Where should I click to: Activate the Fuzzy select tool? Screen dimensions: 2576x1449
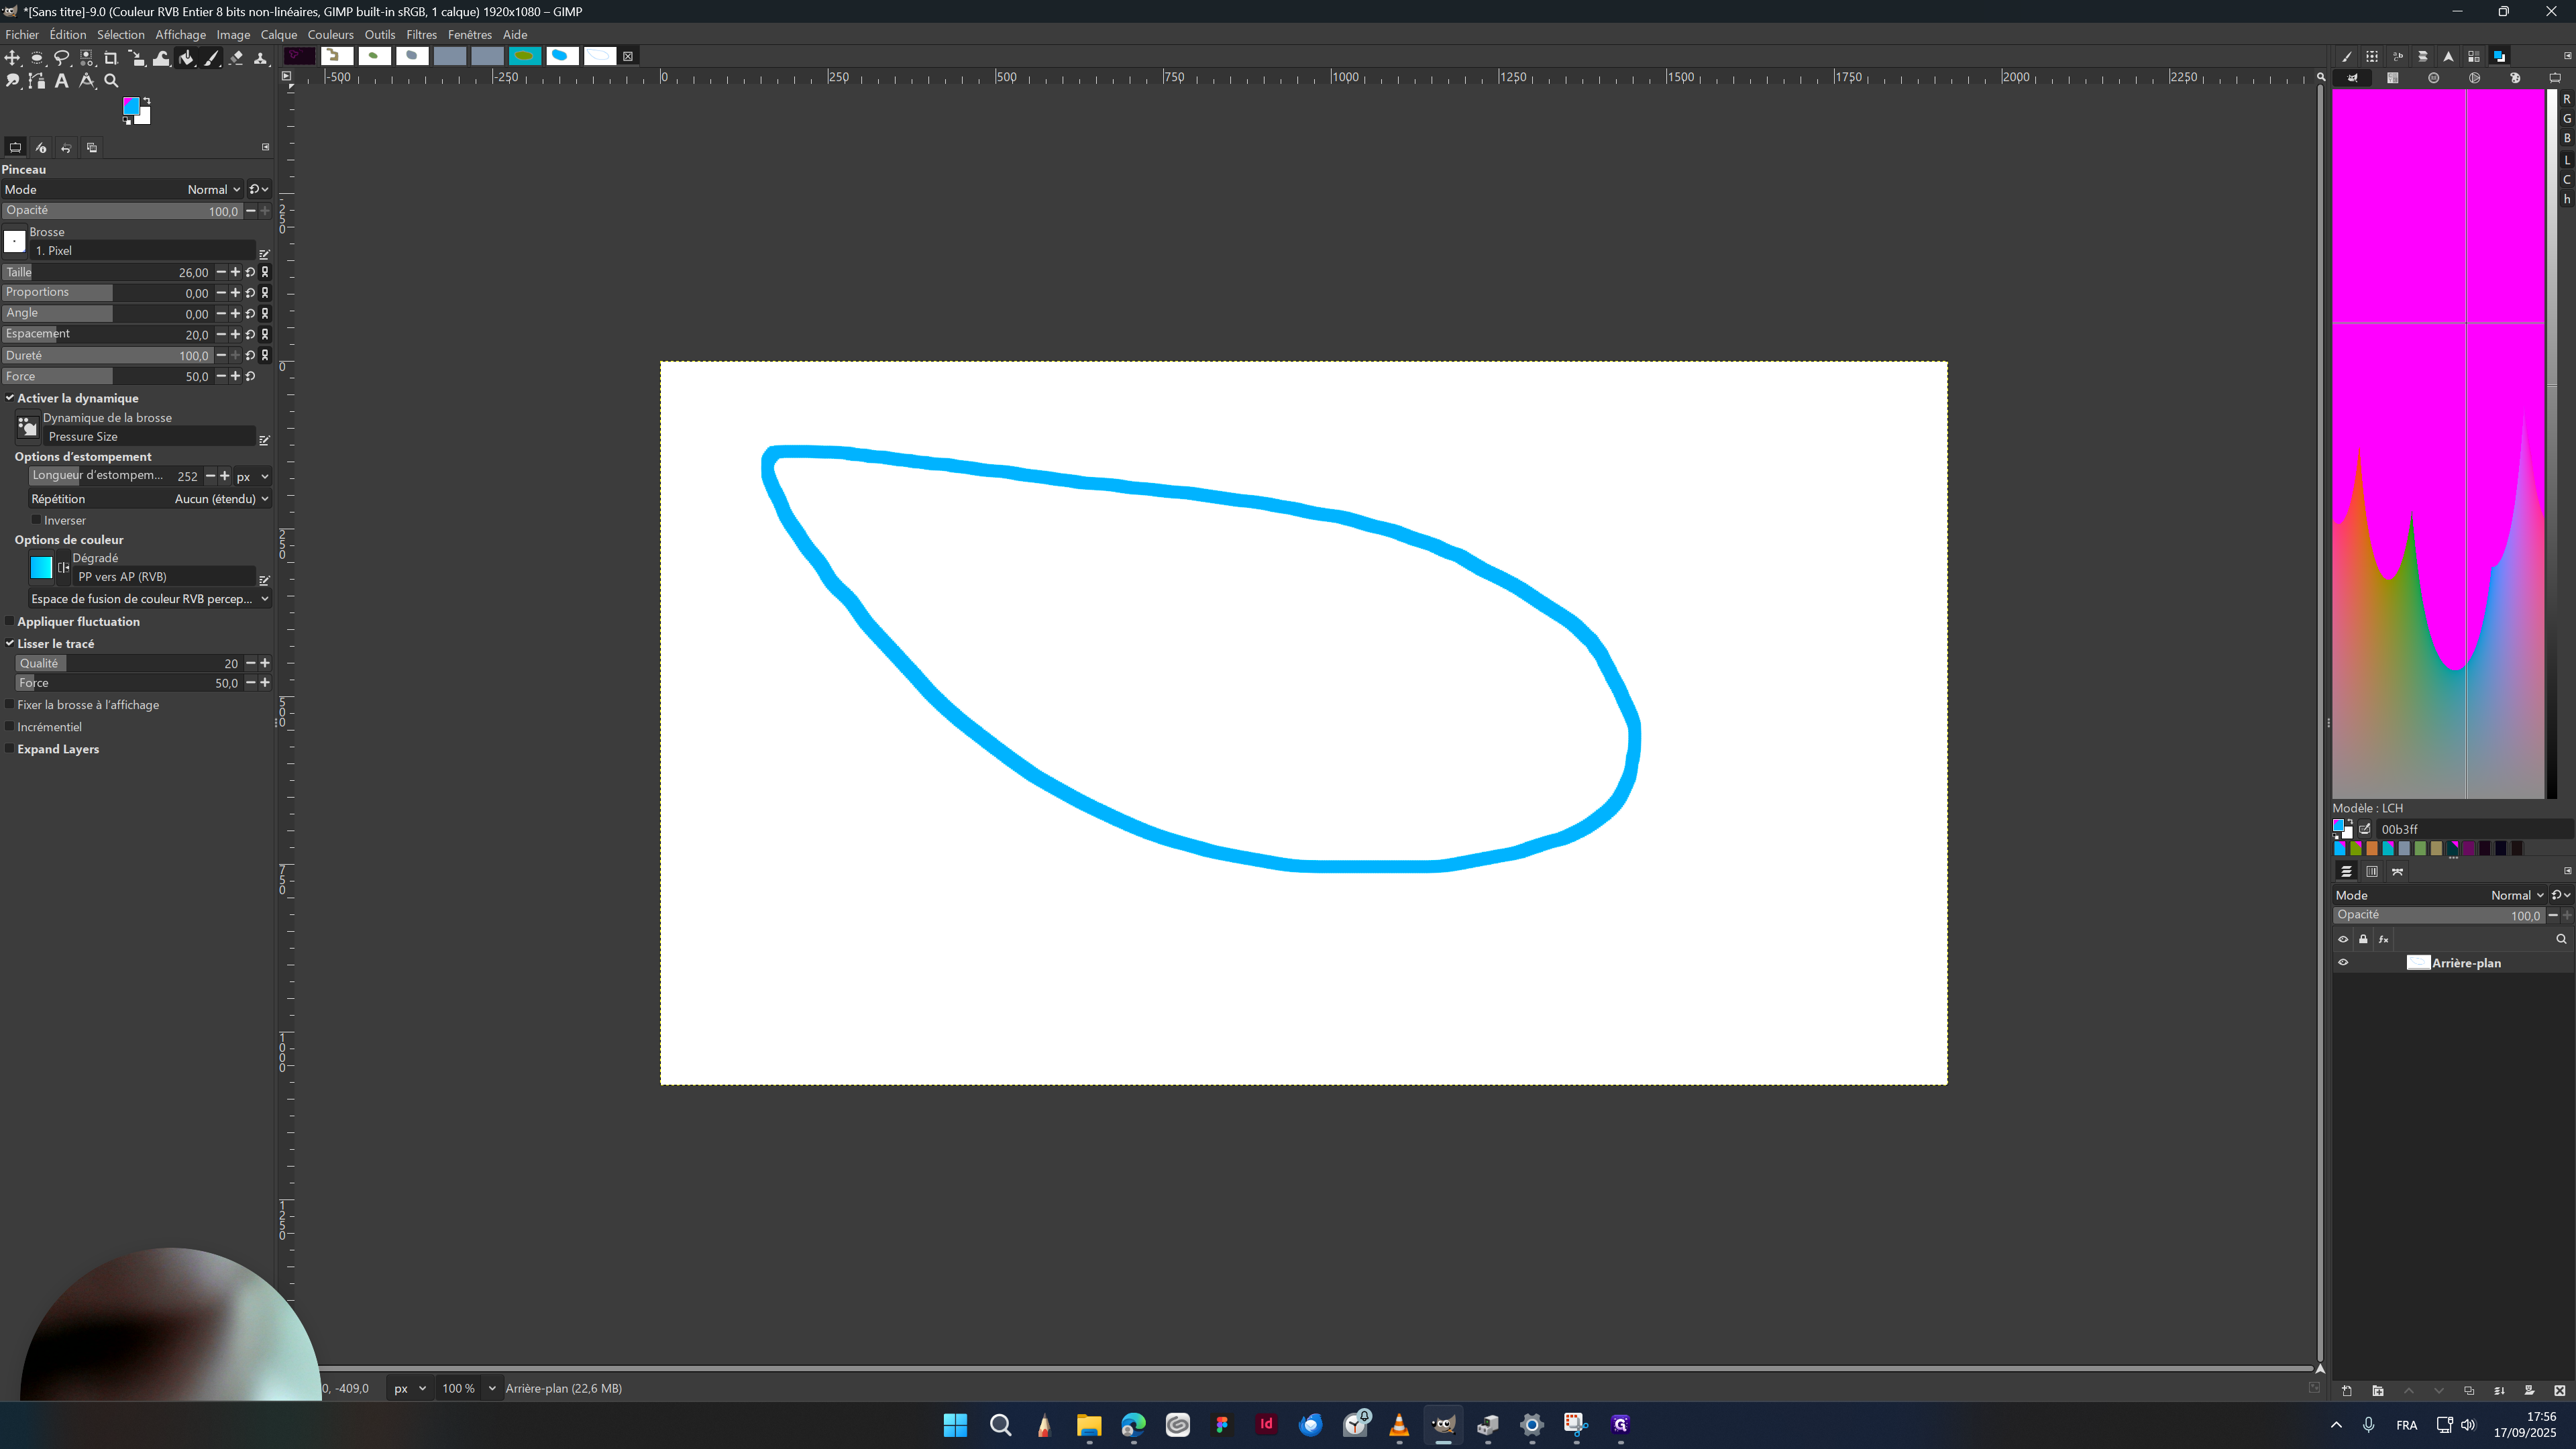(86, 58)
